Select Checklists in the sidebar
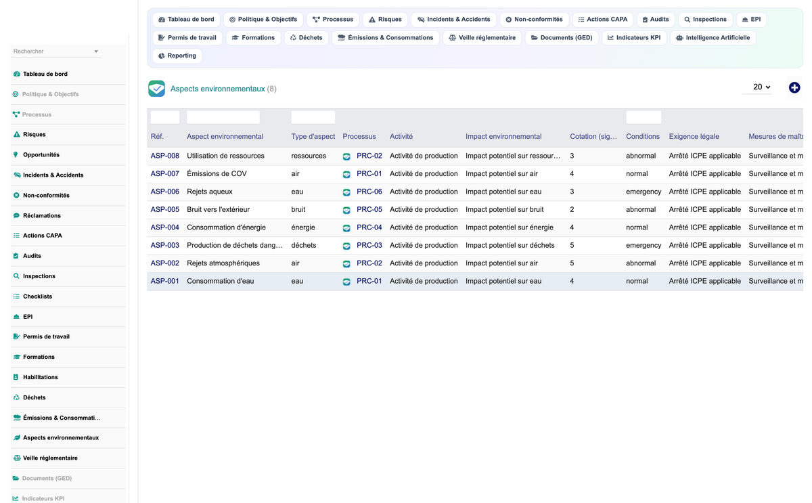The width and height of the screenshot is (812, 503). [68, 297]
